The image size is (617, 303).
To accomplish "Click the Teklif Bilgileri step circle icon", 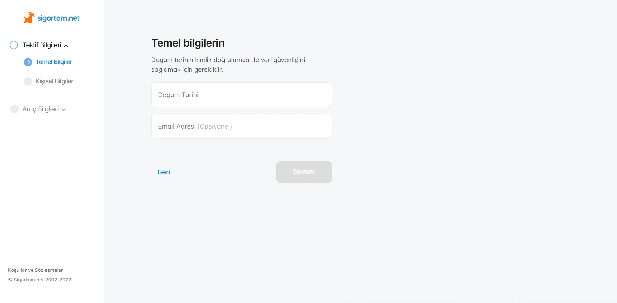I will (14, 45).
